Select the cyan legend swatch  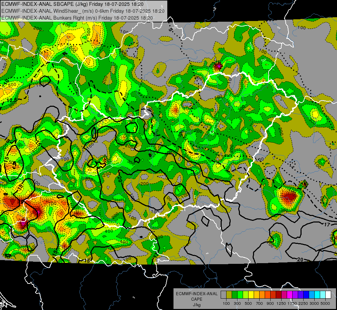(x=317, y=295)
